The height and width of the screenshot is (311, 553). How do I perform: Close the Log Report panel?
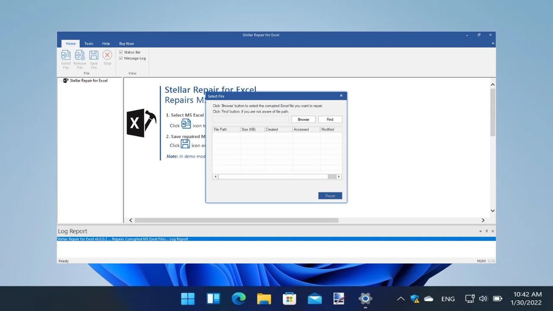click(493, 232)
